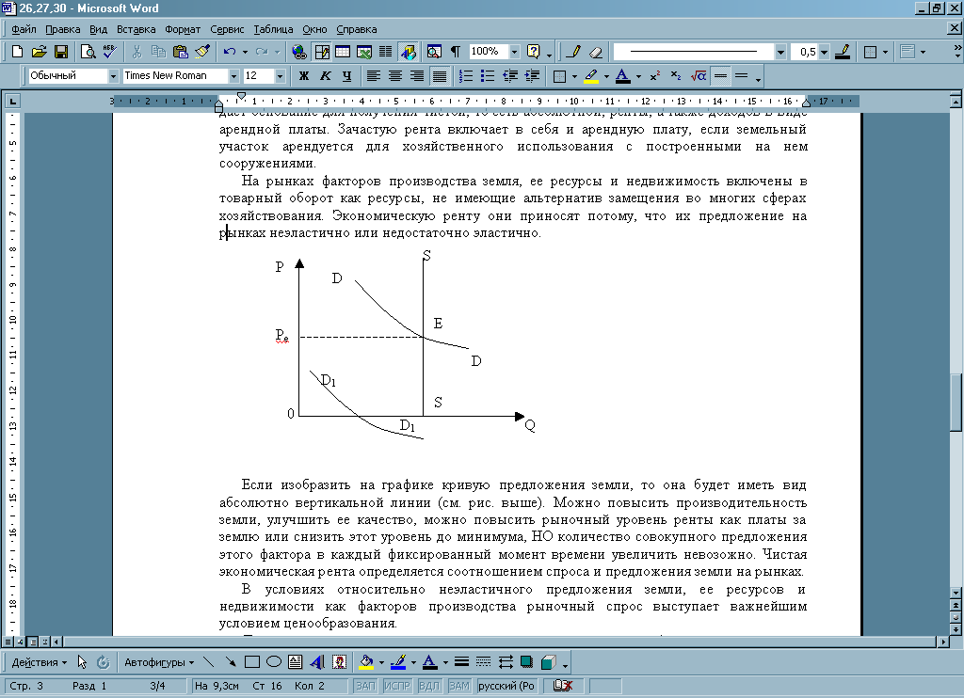Insert clip art picture
This screenshot has width=964, height=698.
[x=339, y=661]
